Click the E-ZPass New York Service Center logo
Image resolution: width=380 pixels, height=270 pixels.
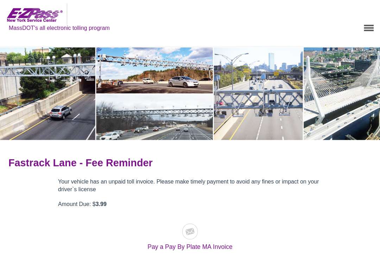coord(34,15)
